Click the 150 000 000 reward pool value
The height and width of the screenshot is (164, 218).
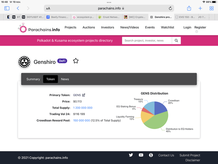point(81,121)
